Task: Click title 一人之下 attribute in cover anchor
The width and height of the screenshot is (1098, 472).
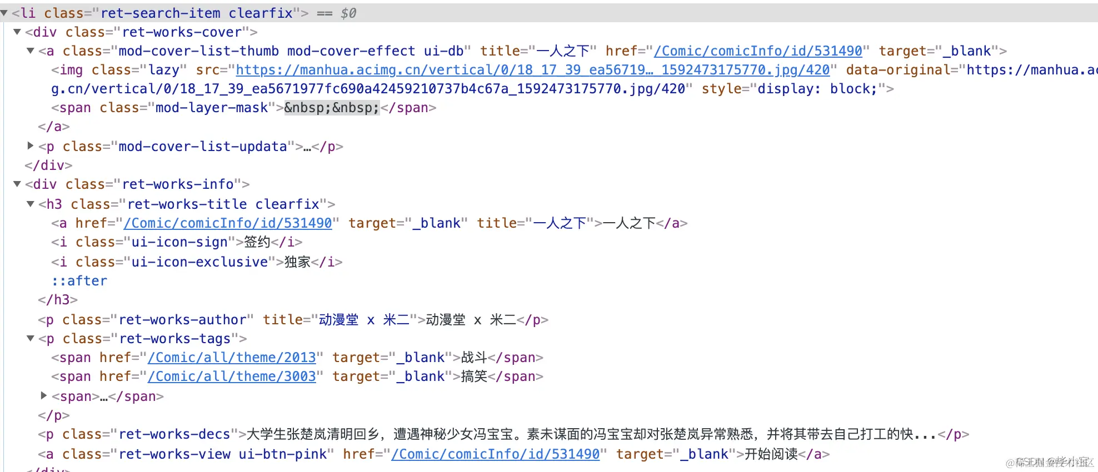Action: [538, 51]
